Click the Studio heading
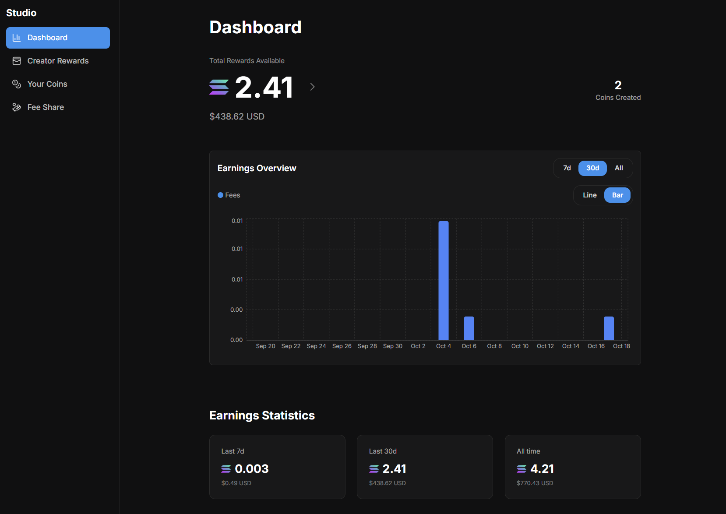 [21, 13]
